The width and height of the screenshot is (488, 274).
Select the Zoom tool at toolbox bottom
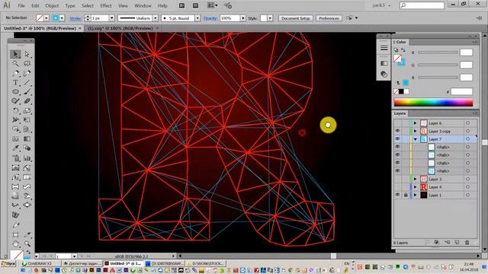click(x=27, y=244)
